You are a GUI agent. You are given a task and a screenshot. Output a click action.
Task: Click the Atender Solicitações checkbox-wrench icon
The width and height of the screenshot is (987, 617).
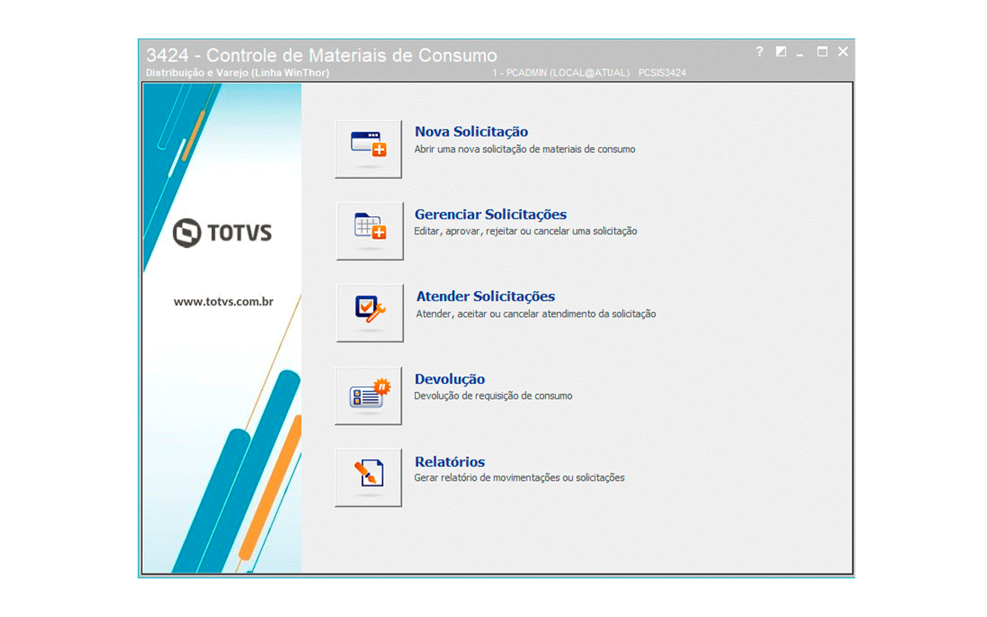tap(369, 313)
